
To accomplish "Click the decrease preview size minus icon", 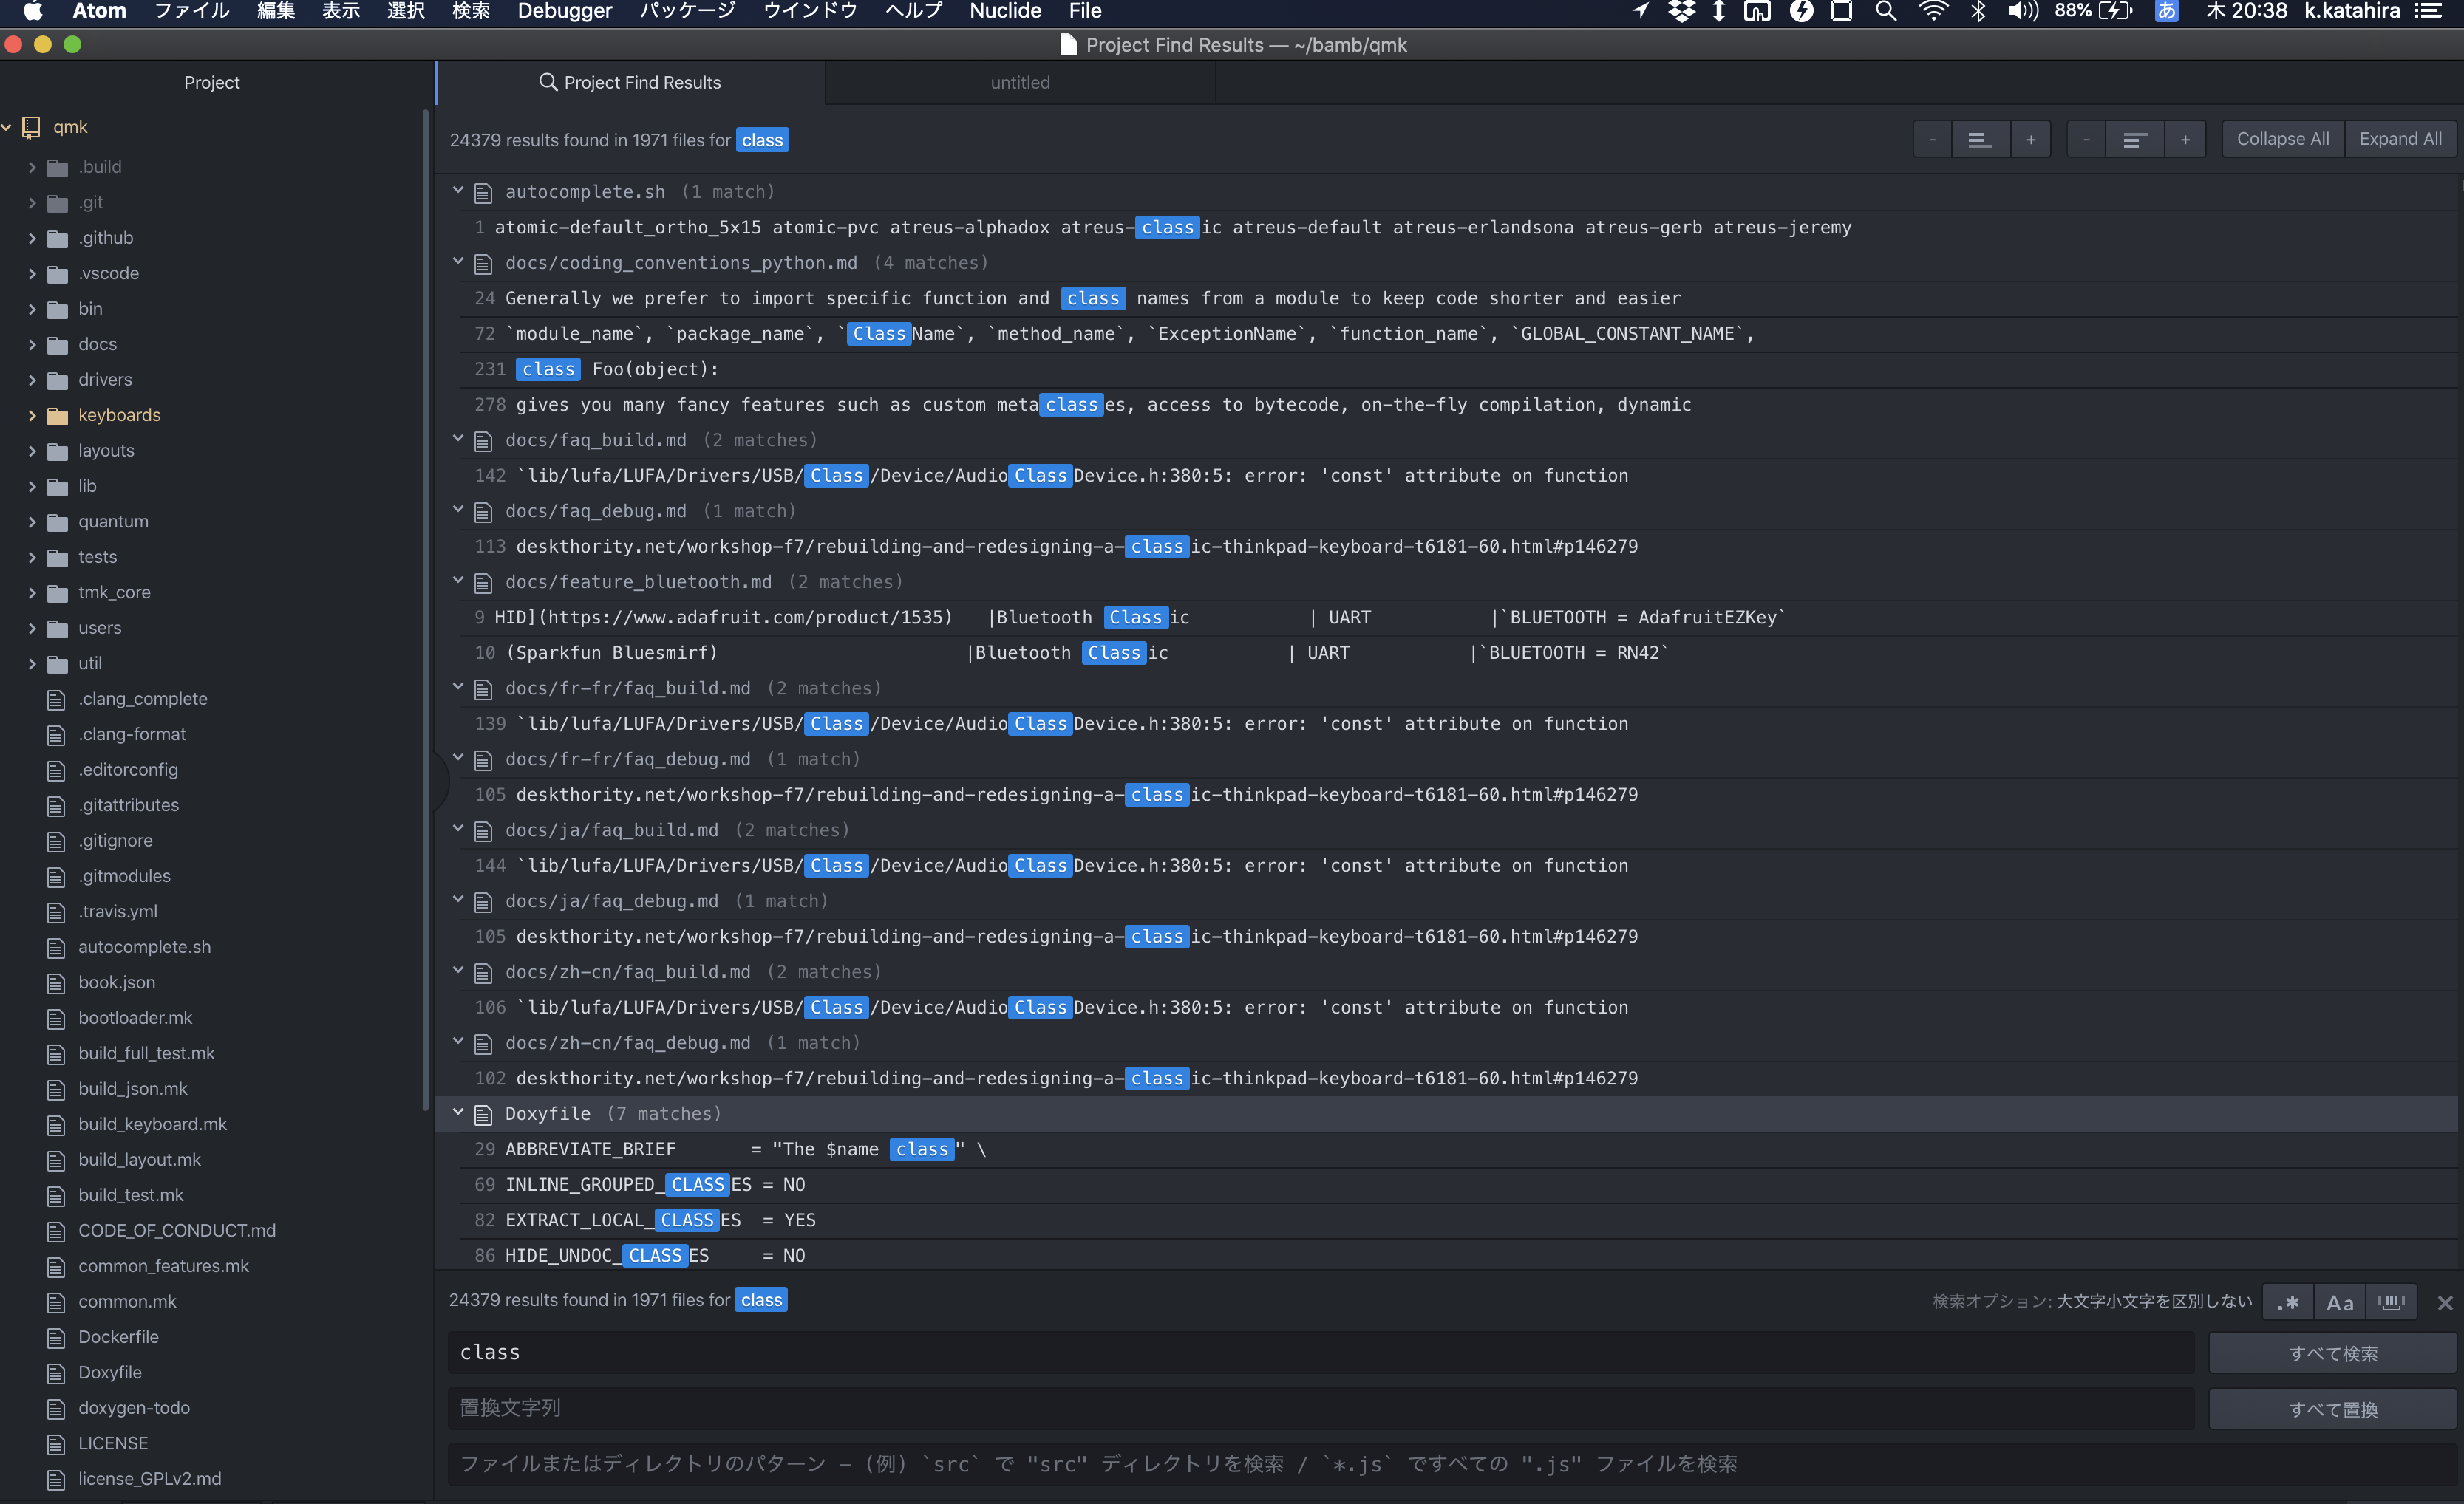I will [x=1932, y=139].
